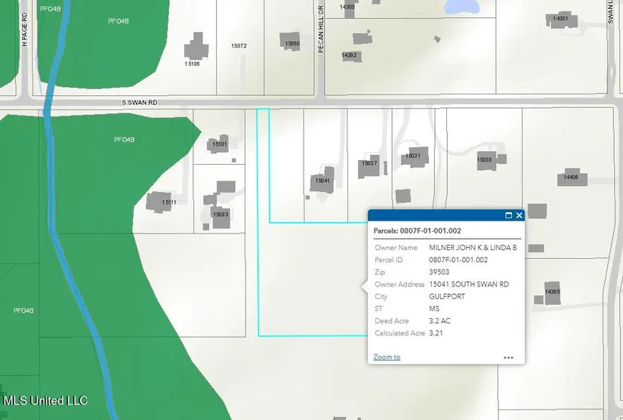Select building 15031 on the map
Screen dimensions: 623x420
(x=413, y=157)
